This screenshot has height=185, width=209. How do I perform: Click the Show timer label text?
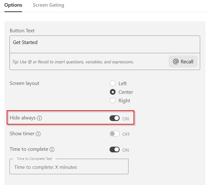pos(22,134)
